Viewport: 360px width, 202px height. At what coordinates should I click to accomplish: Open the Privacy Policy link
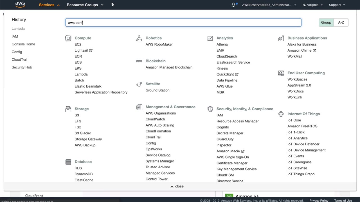[x=319, y=201]
